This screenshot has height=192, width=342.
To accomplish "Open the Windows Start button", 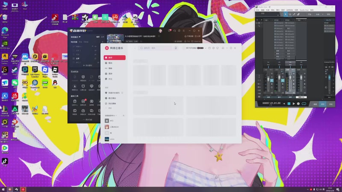I will (3, 189).
